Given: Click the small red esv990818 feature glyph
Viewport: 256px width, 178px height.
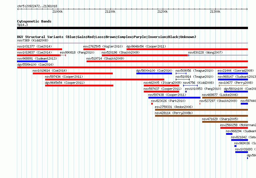Looking at the screenshot, I should coord(63,55).
